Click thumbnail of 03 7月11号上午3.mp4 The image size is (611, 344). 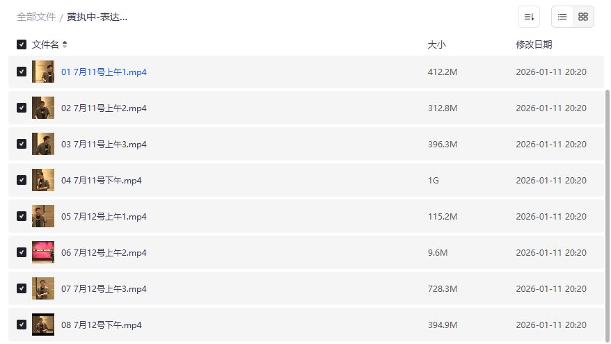click(x=43, y=144)
